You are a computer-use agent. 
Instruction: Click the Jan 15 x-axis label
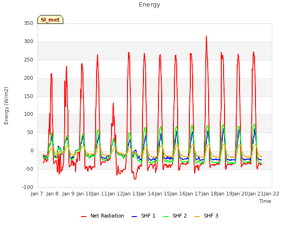tap(162, 194)
